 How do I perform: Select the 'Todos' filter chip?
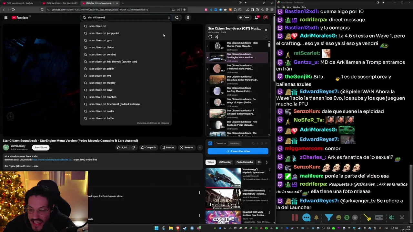click(x=210, y=162)
